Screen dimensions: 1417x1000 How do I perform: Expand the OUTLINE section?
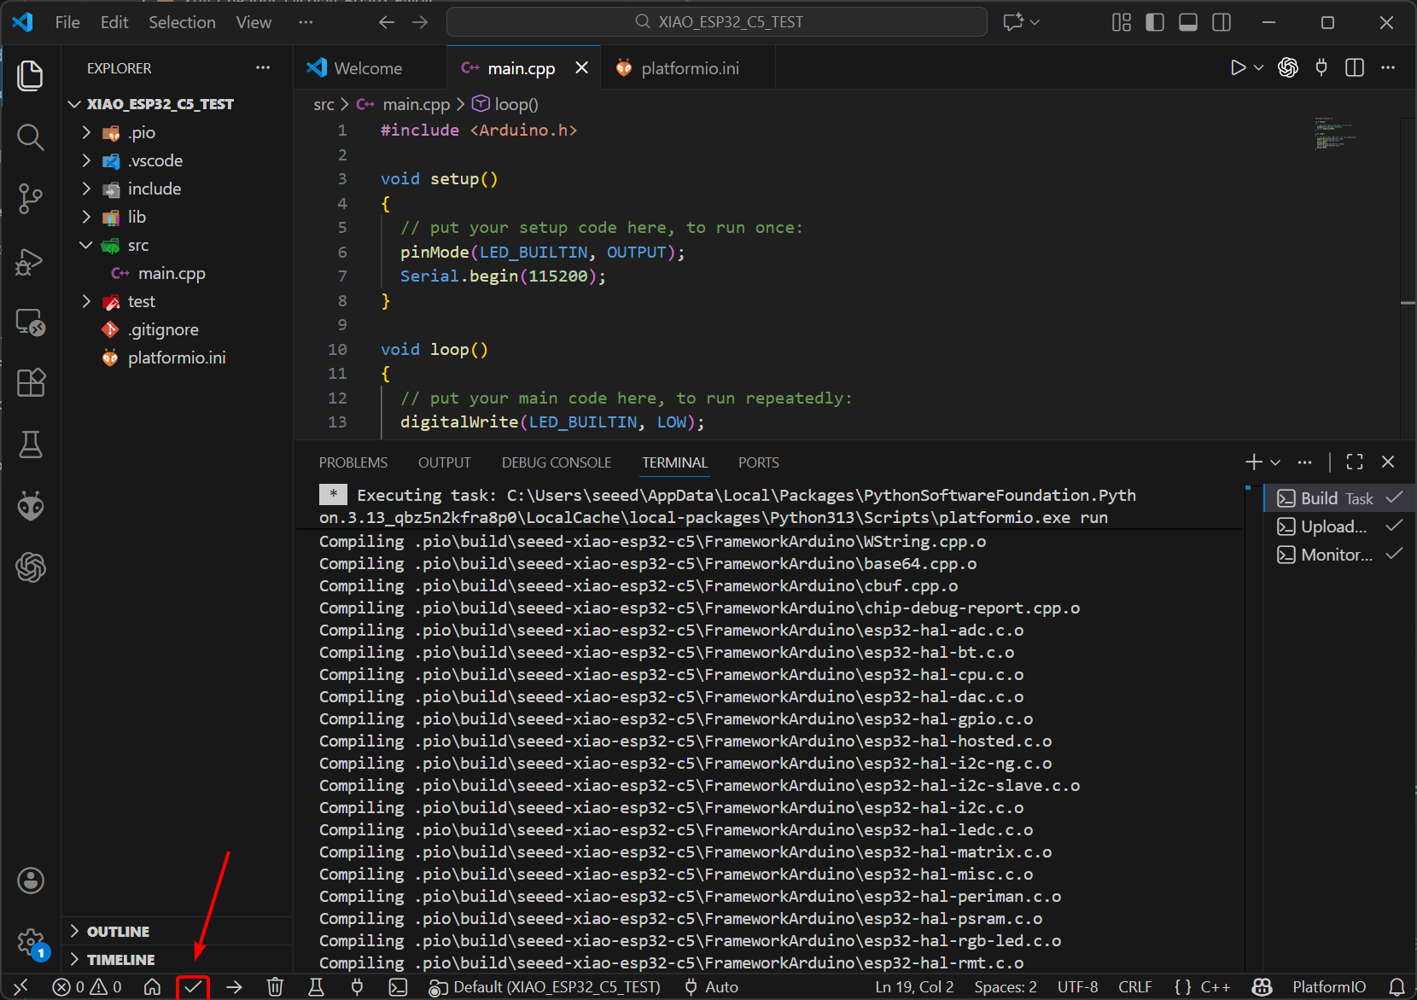tap(118, 932)
